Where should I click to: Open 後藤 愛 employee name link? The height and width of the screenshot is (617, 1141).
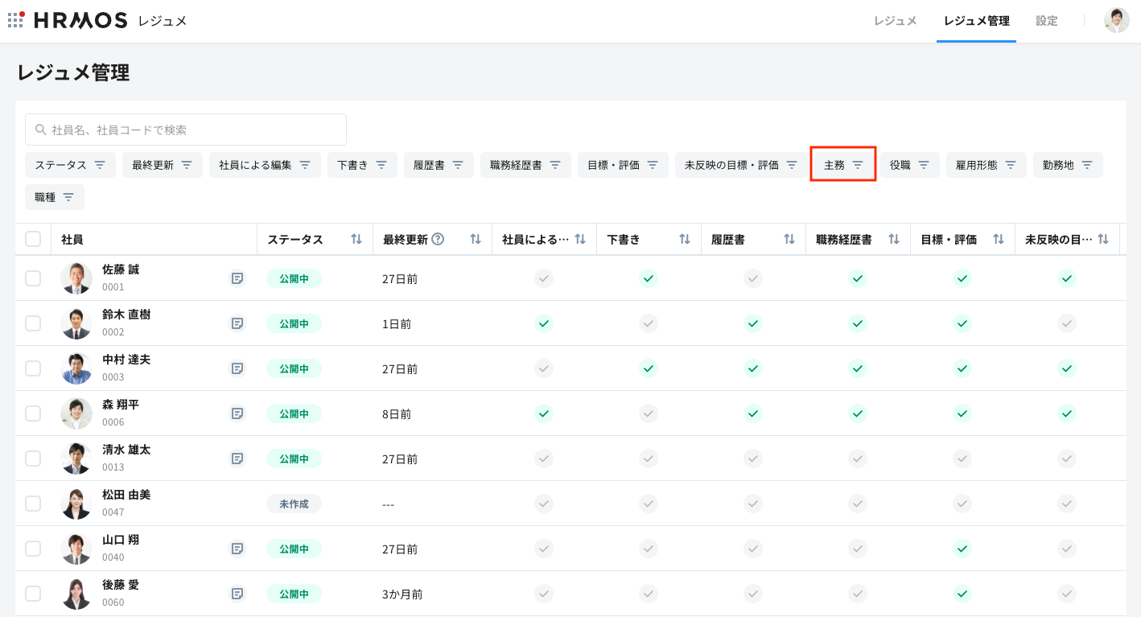[121, 585]
